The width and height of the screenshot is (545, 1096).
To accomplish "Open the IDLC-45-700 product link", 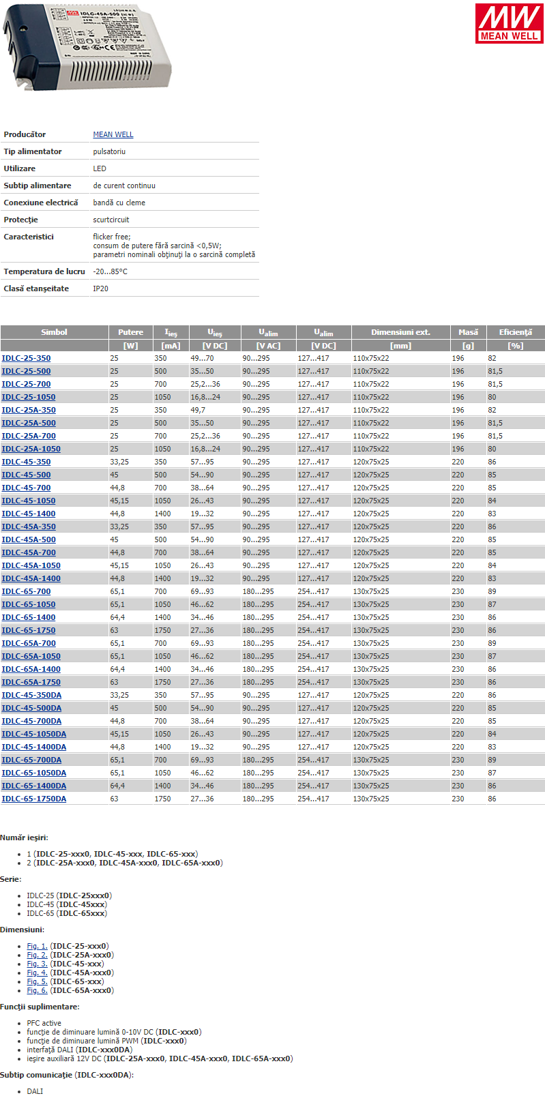I will point(26,488).
